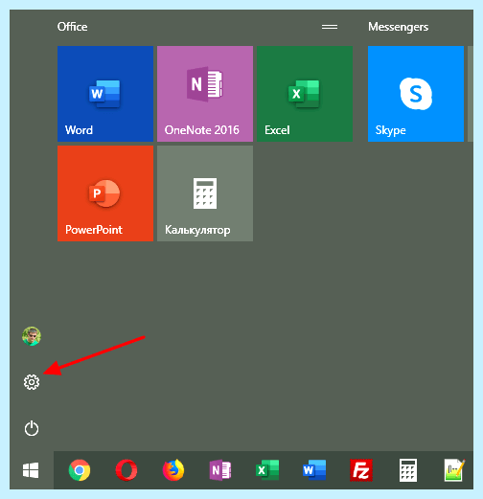Launch Google Chrome from taskbar
483x499 pixels.
[x=80, y=470]
